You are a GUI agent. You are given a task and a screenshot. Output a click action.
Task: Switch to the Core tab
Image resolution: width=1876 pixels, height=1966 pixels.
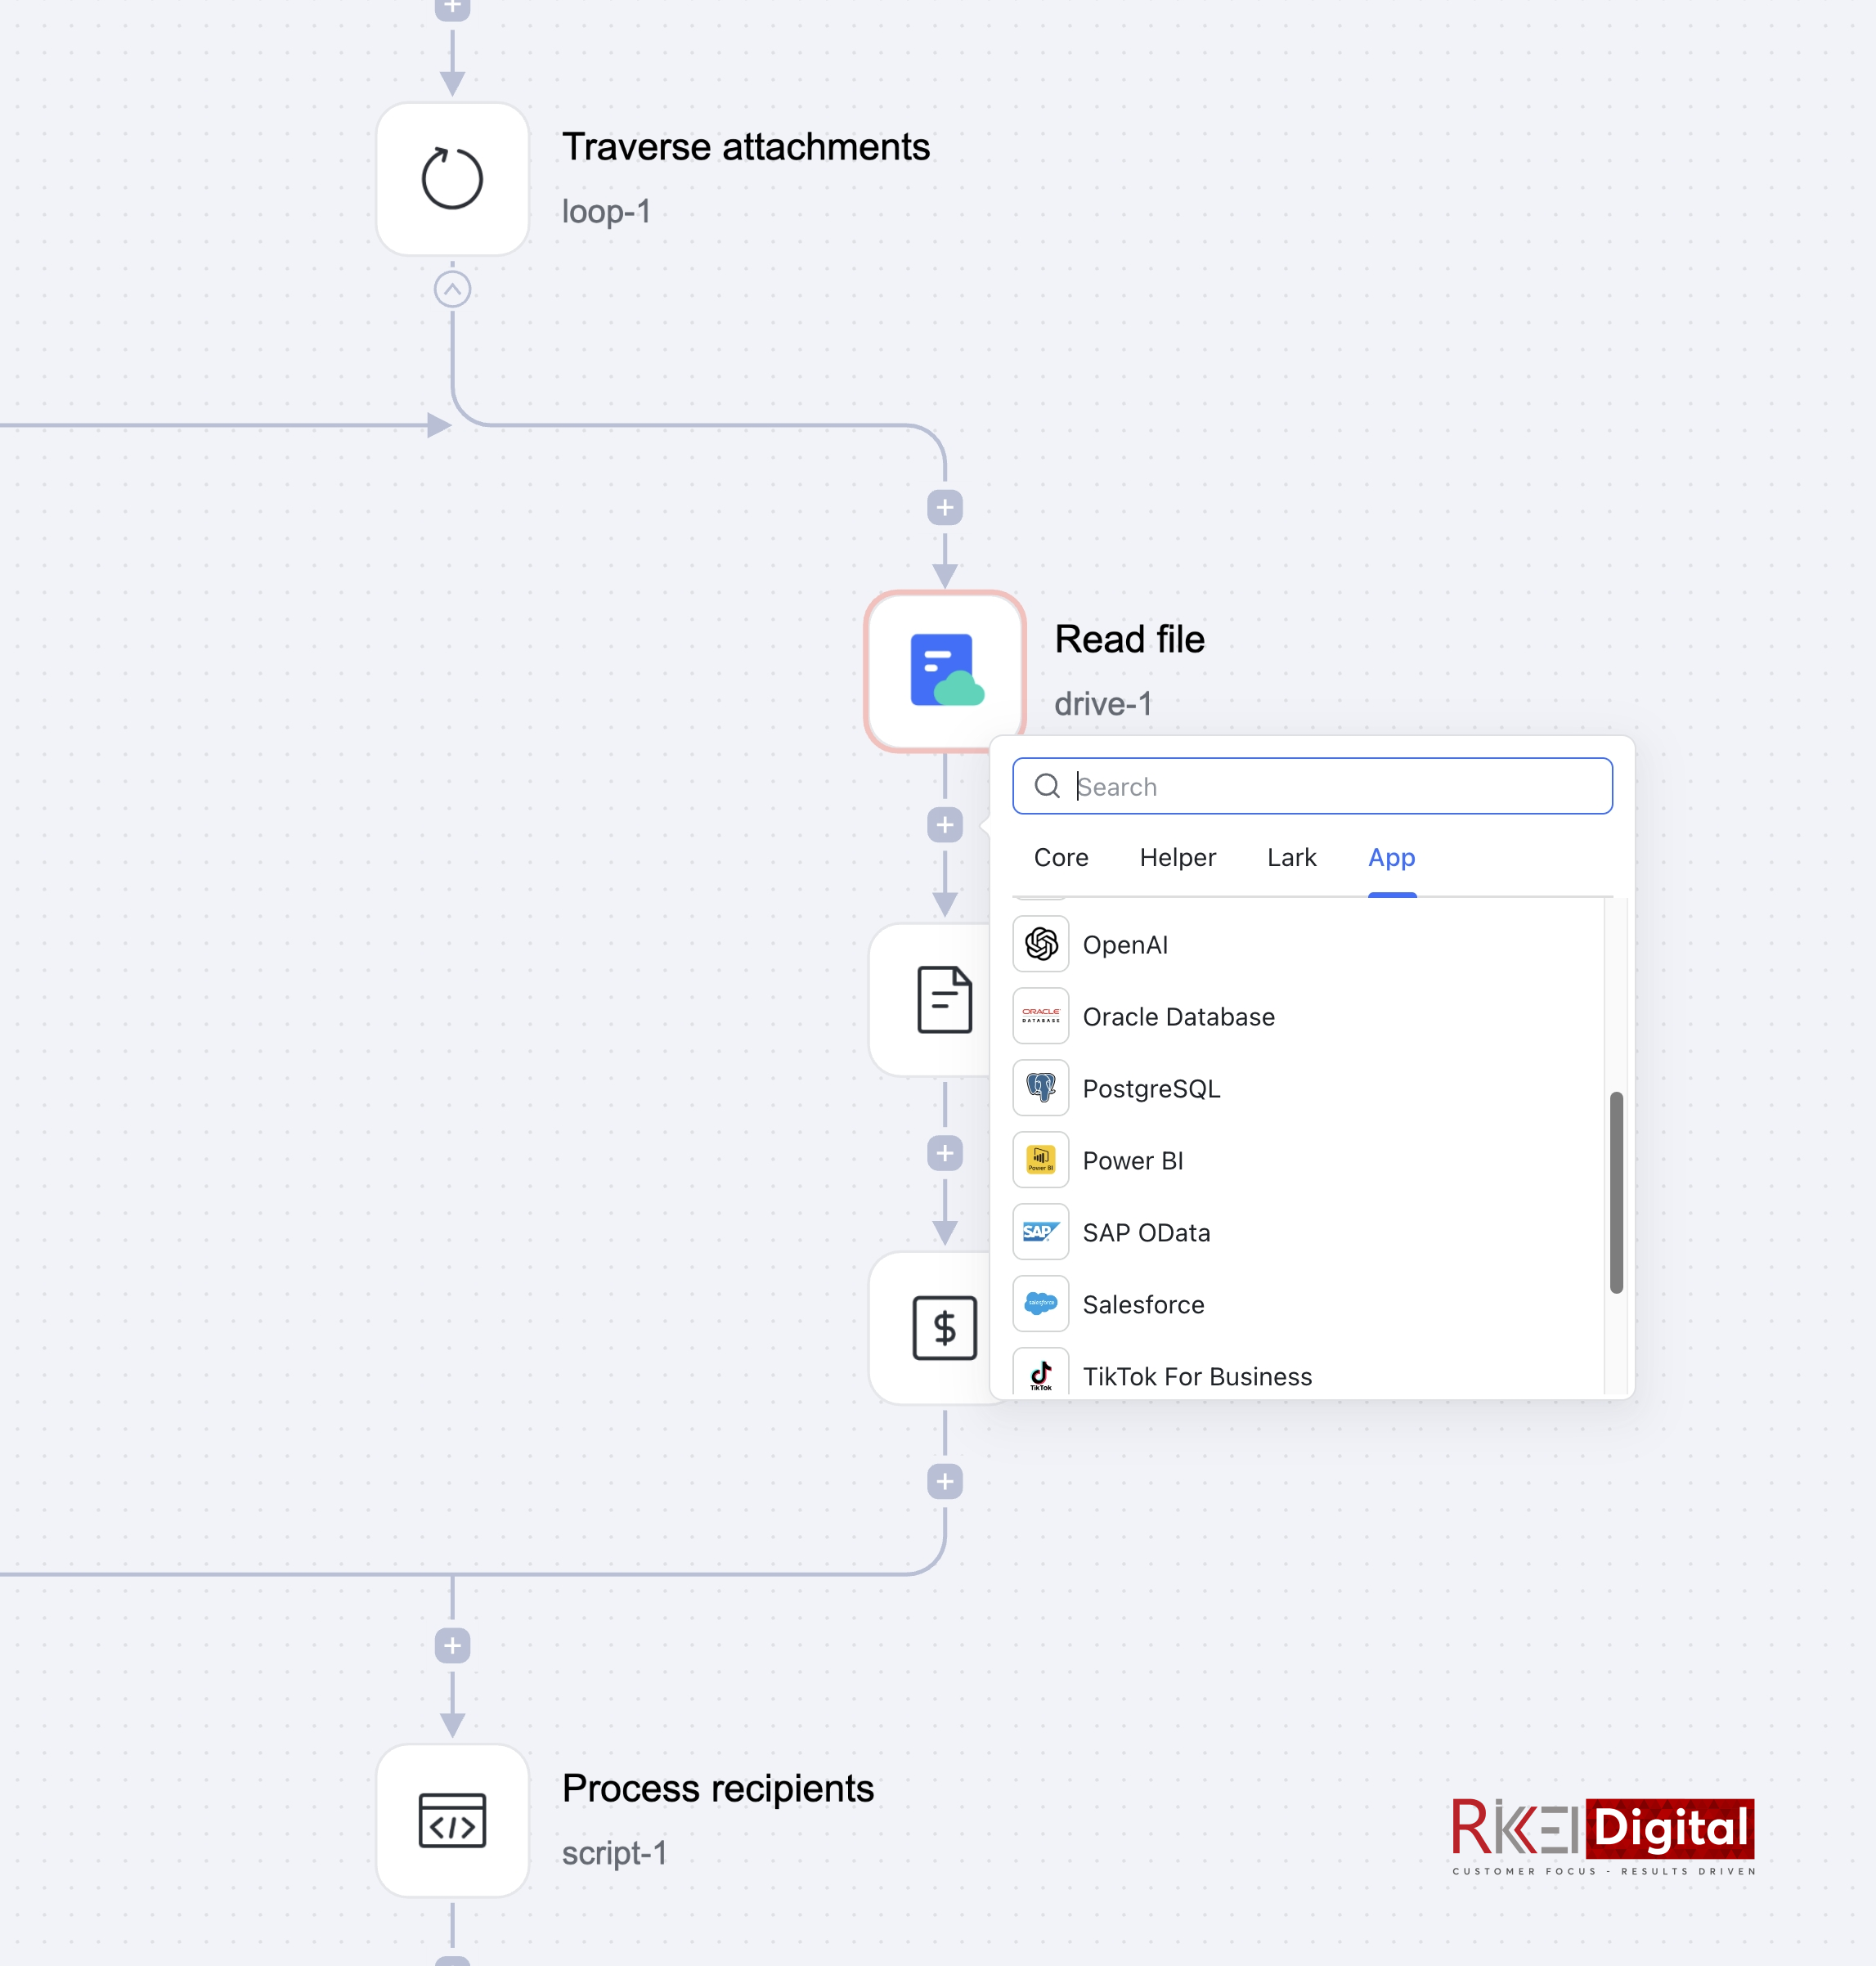click(1060, 857)
